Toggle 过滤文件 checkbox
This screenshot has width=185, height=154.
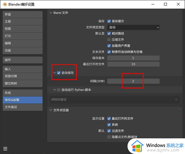(x=109, y=131)
